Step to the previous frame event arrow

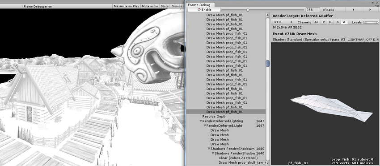coord(353,10)
